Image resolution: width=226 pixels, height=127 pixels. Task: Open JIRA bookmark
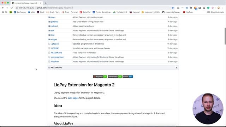[x=31, y=12]
